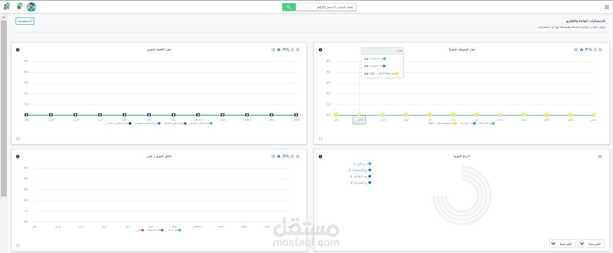Image resolution: width=613 pixels, height=253 pixels.
Task: Zoom in on the monthly deliveries chart
Action: click(x=600, y=50)
